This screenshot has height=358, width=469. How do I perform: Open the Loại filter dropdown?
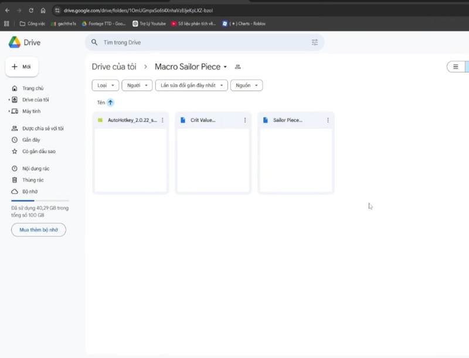[106, 86]
